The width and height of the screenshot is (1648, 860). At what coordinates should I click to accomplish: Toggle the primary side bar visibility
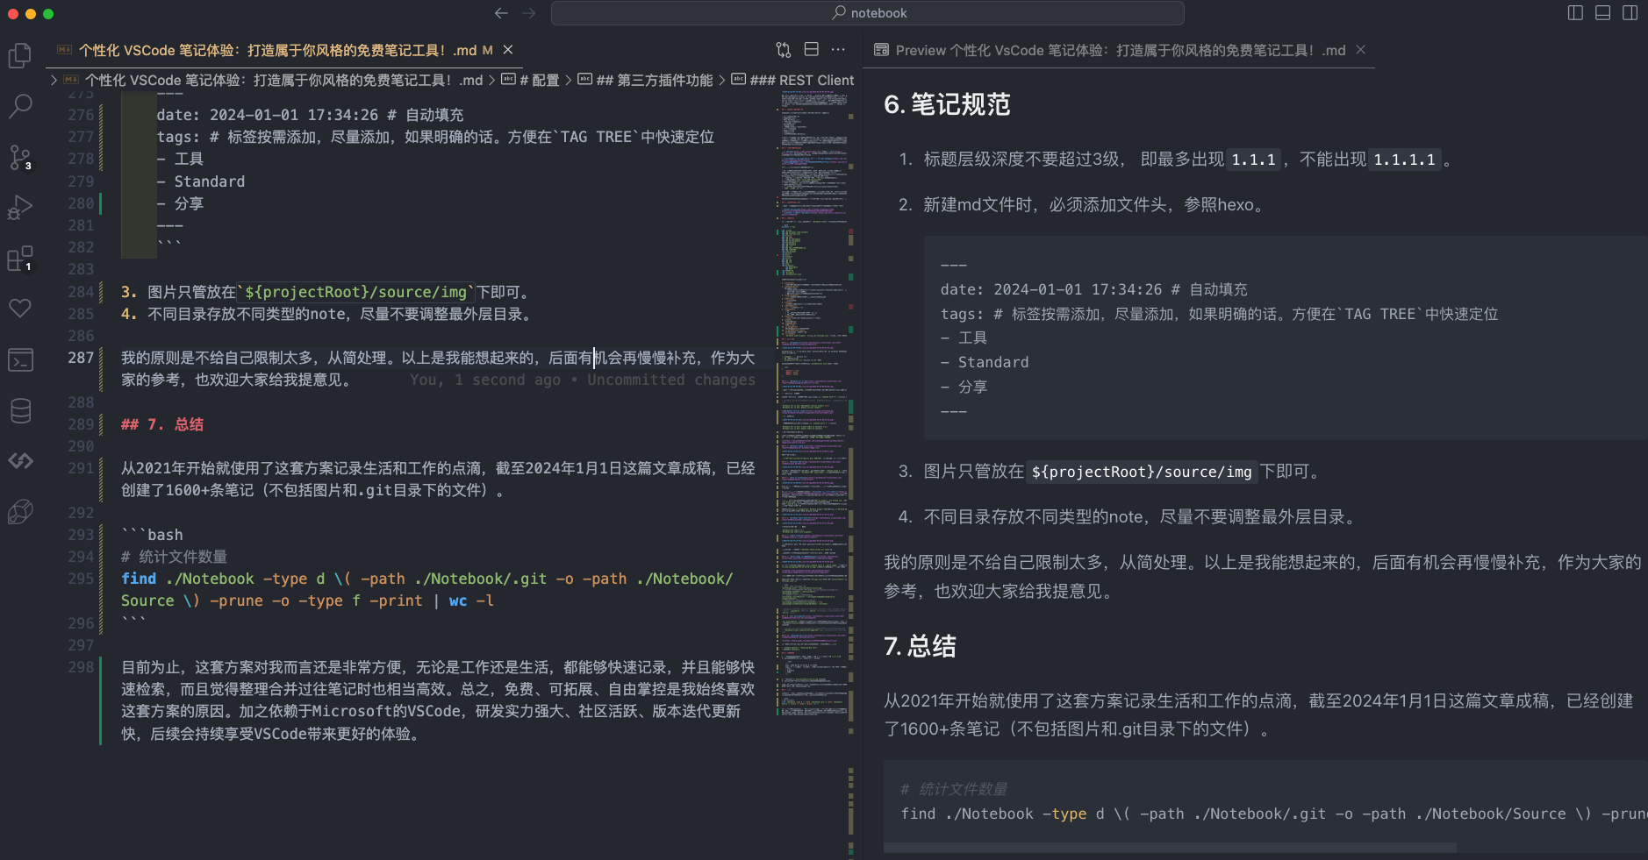pyautogui.click(x=1574, y=12)
